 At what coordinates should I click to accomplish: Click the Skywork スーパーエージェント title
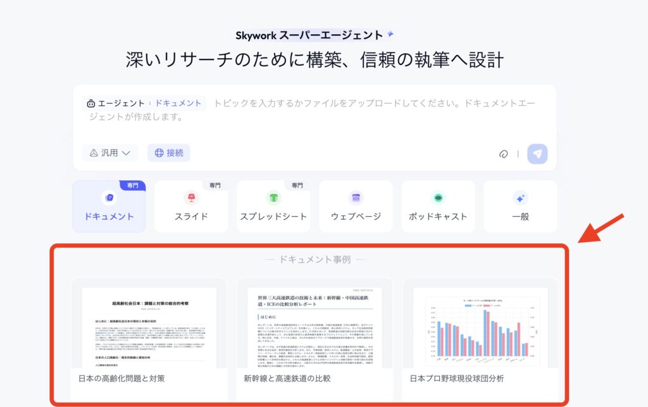(309, 35)
